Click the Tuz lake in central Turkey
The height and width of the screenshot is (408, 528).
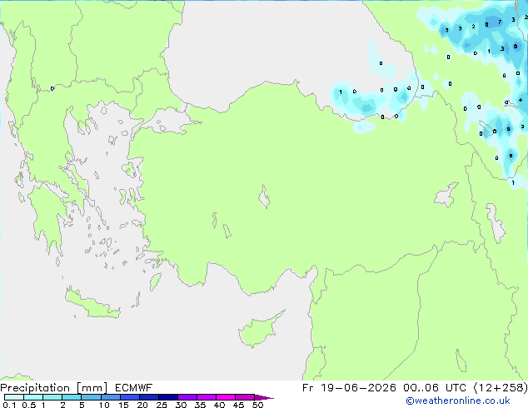click(264, 197)
